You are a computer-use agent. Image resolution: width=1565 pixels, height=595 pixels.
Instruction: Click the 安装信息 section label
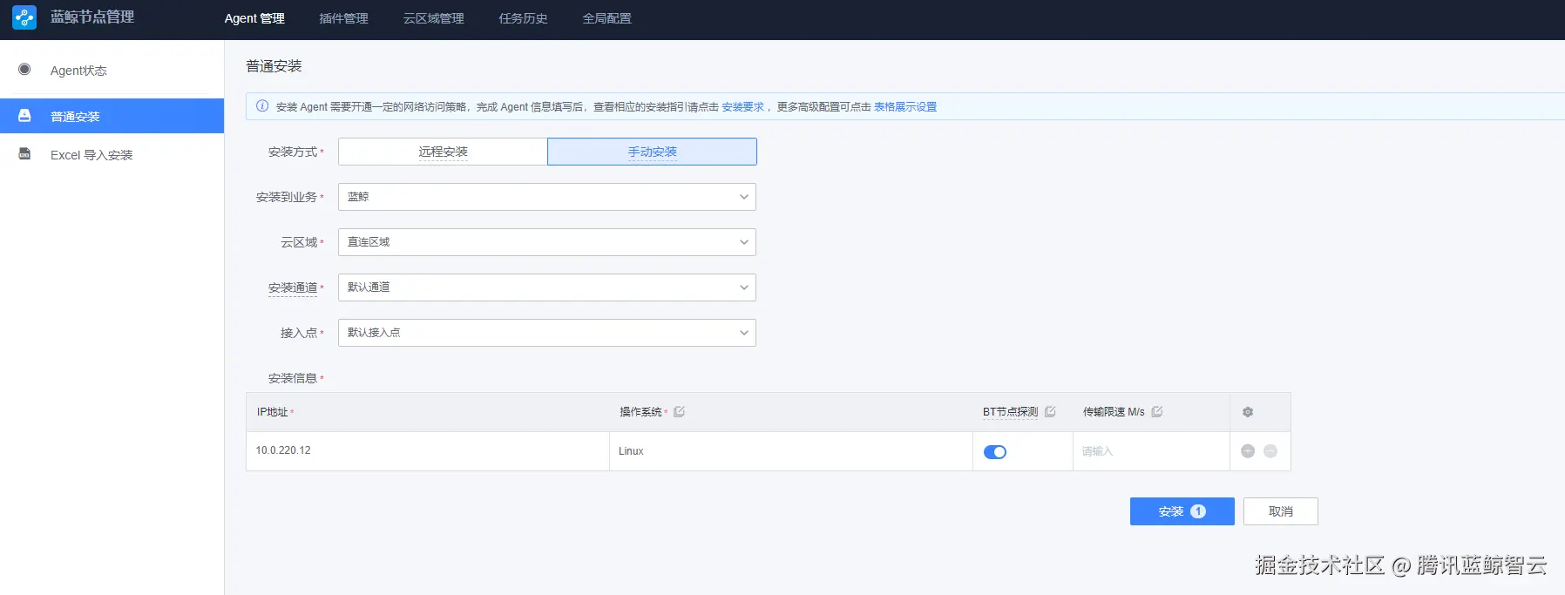click(293, 378)
